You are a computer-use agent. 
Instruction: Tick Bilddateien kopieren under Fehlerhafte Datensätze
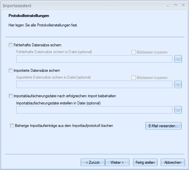(133, 52)
